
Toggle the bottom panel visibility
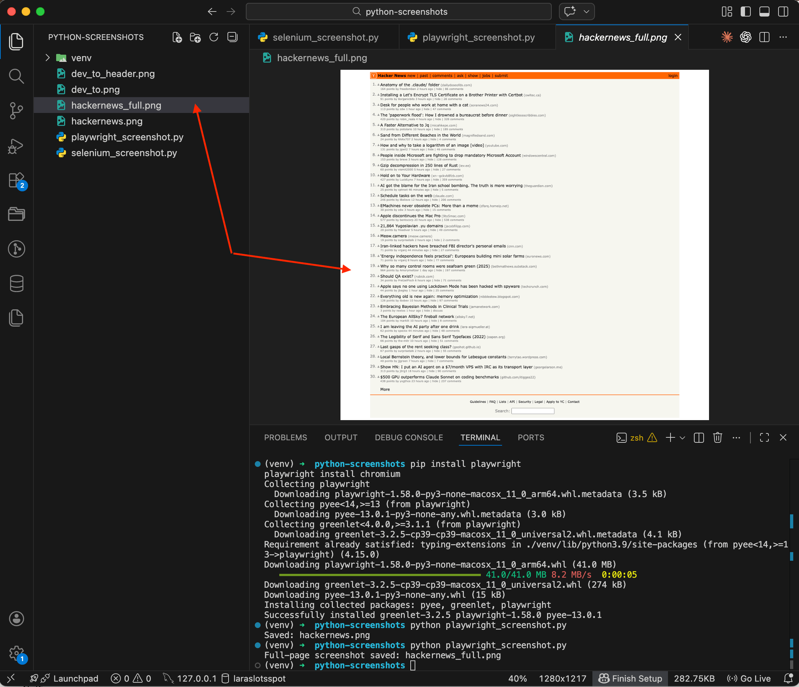coord(764,12)
